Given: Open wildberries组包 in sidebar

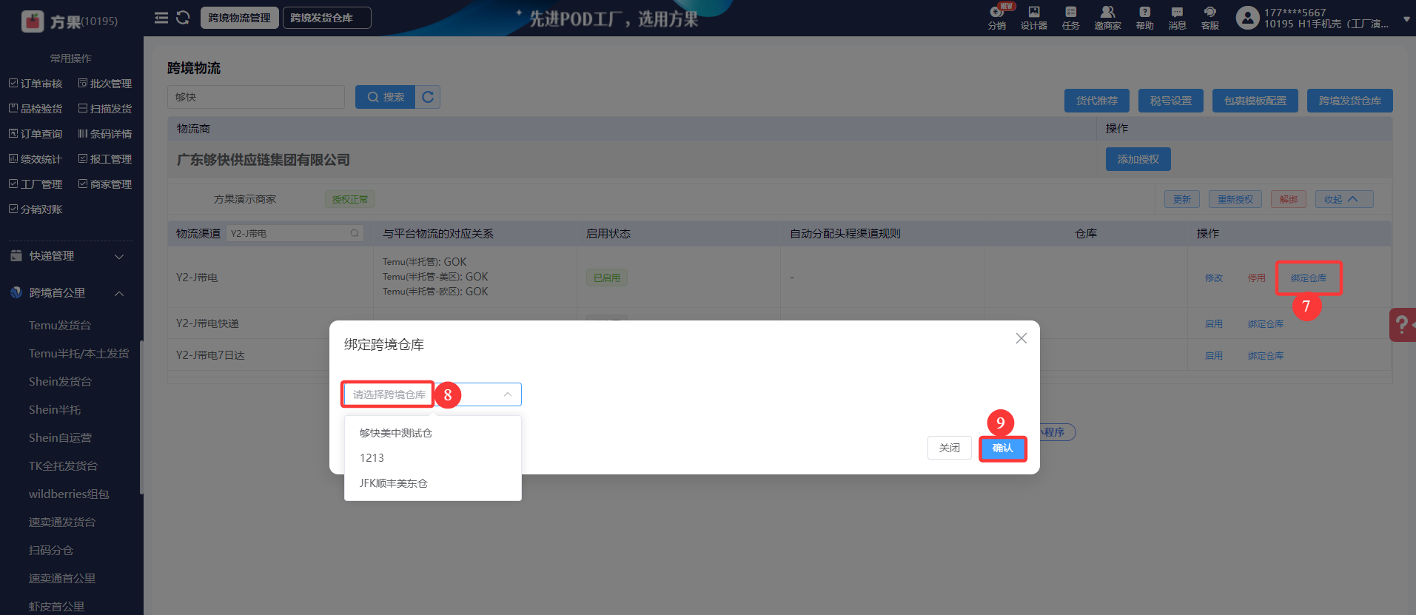Looking at the screenshot, I should [69, 494].
